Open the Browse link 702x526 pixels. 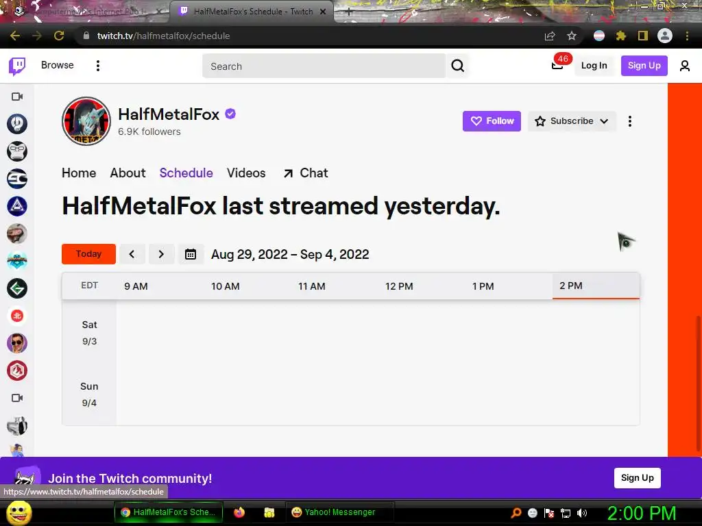point(58,65)
